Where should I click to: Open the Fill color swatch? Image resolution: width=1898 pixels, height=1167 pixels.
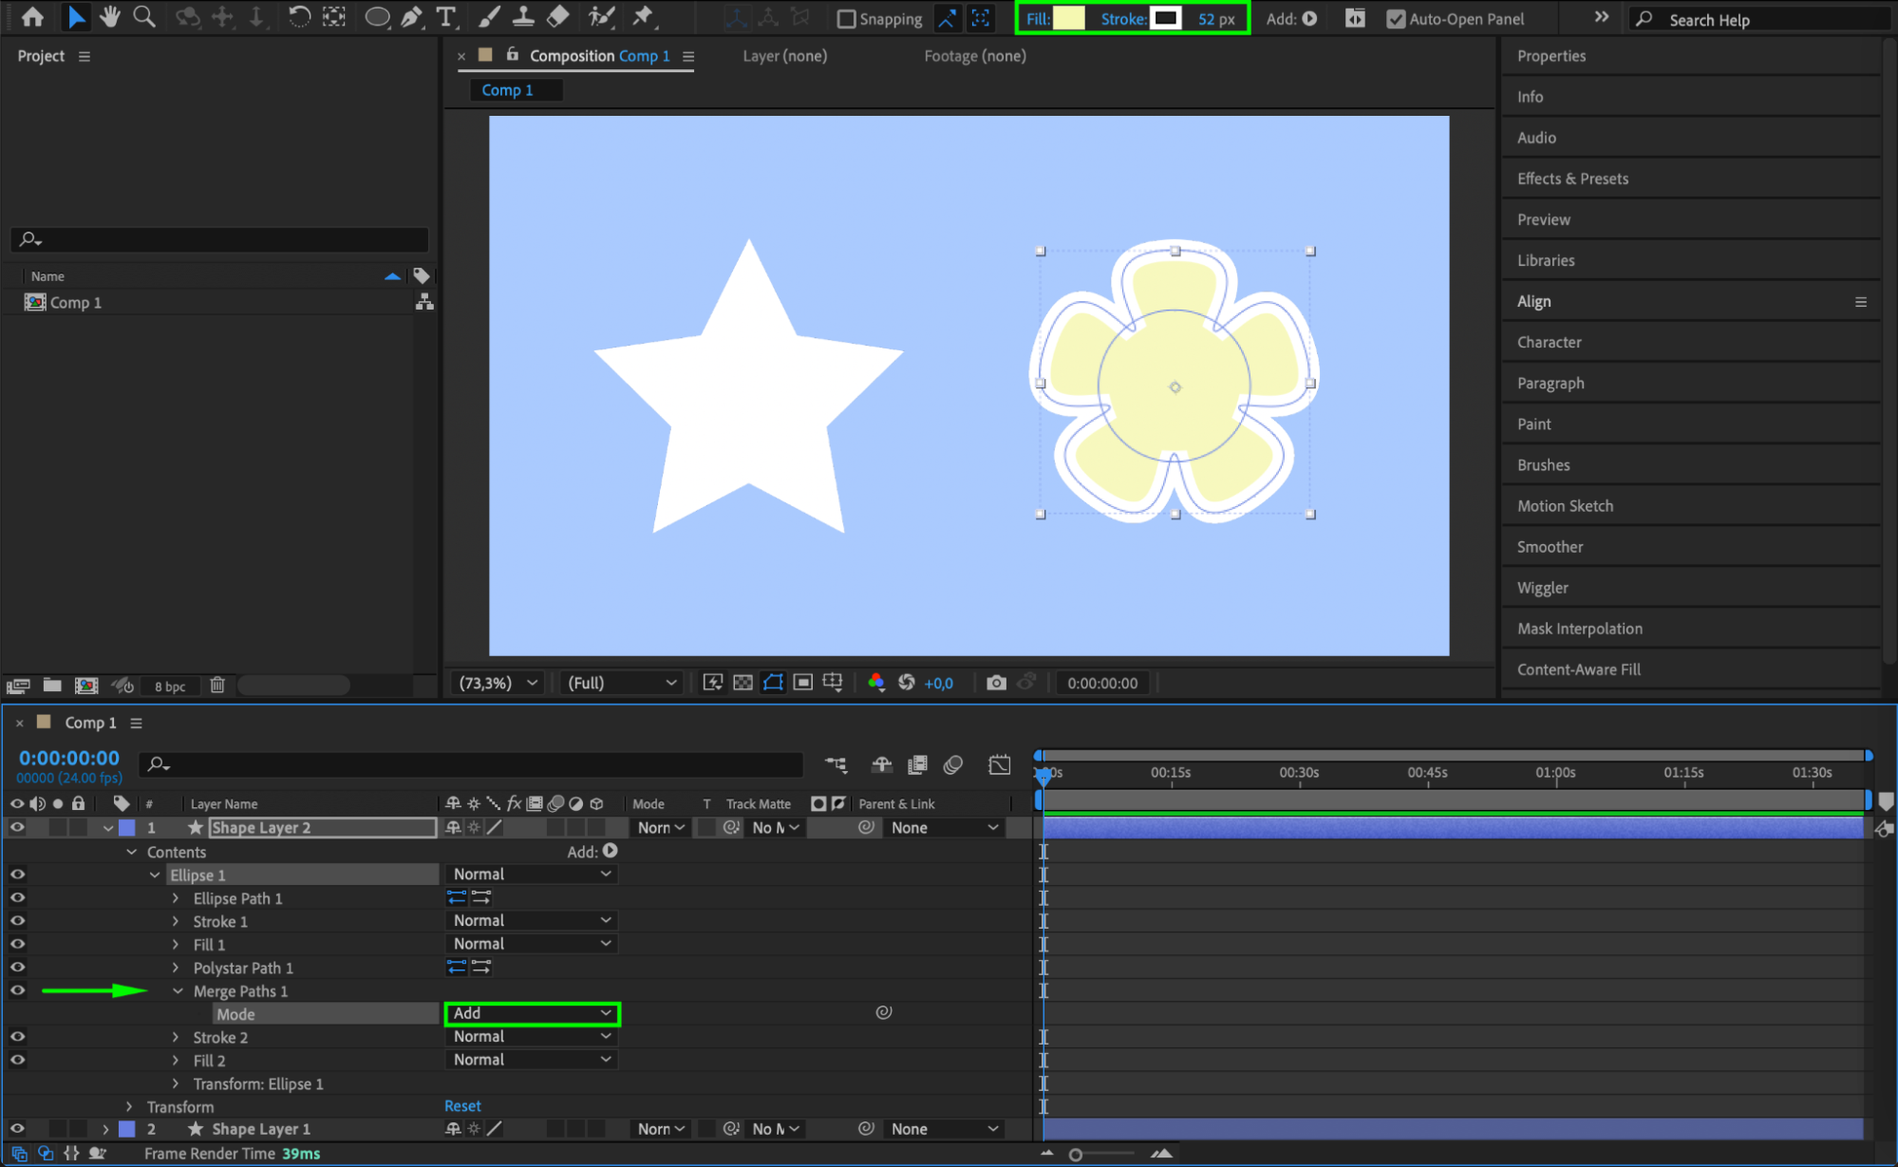pos(1069,19)
